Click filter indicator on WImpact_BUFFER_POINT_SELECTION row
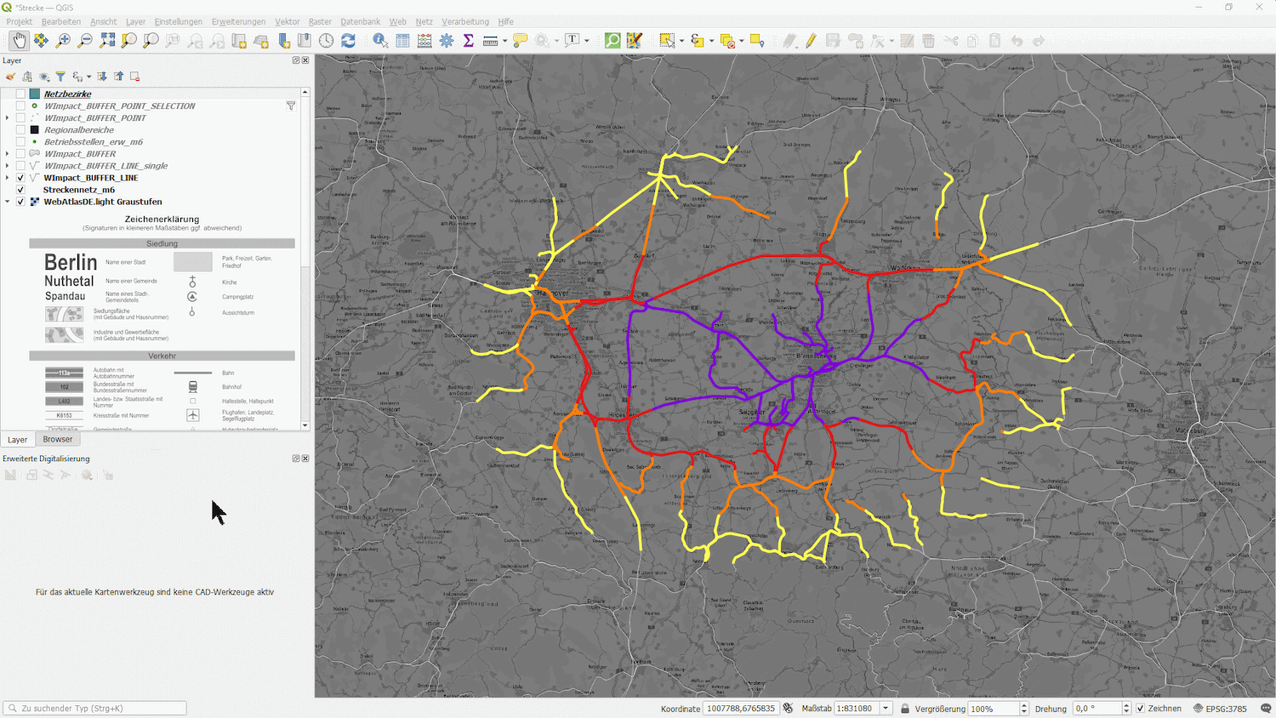This screenshot has height=718, width=1276. (x=291, y=106)
